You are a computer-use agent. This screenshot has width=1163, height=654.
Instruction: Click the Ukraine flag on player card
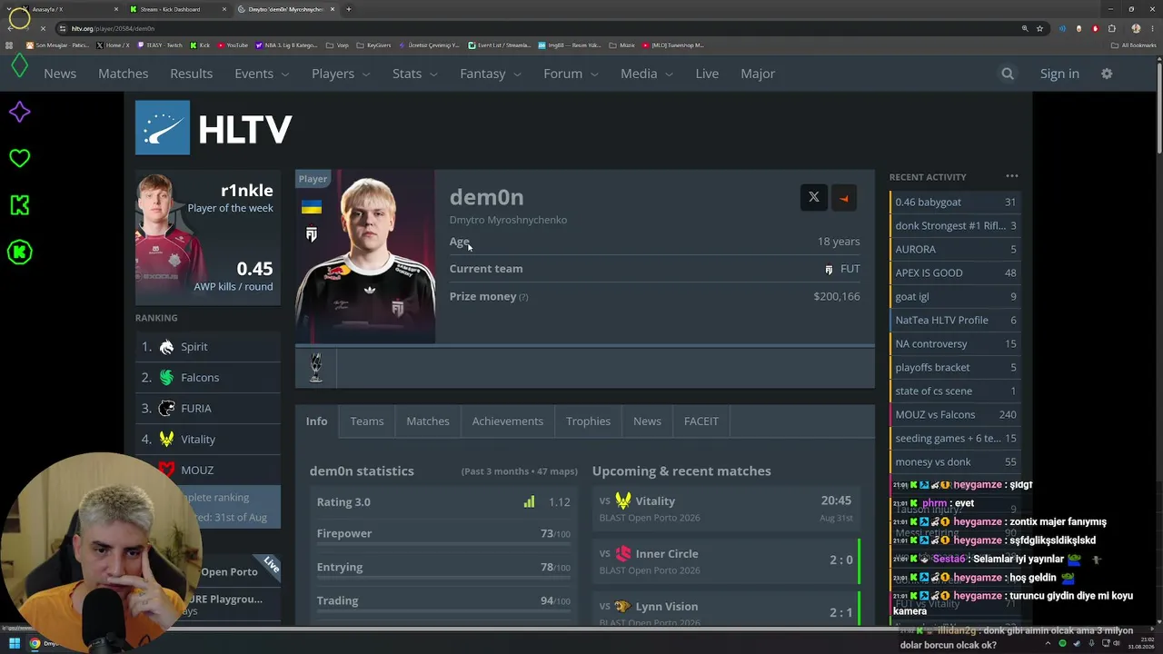(311, 207)
